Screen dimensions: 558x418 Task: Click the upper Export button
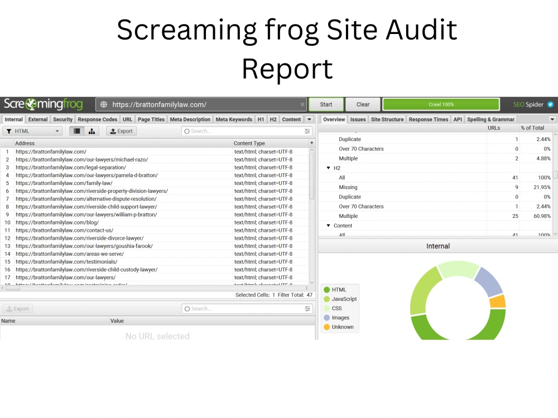click(121, 131)
